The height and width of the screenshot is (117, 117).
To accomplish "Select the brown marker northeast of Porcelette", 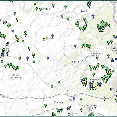I will point(110,71).
